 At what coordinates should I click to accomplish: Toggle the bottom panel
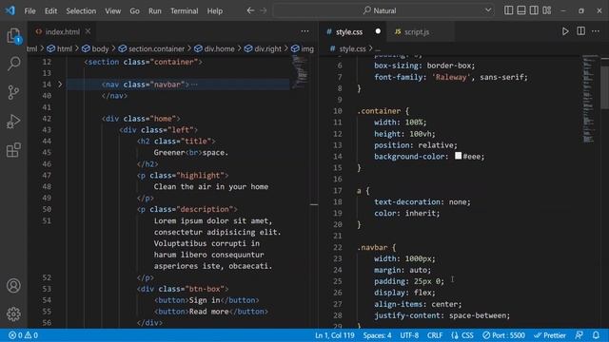tap(521, 10)
